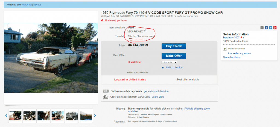Select the steering wheel thumbnail
The height and width of the screenshot is (127, 280).
click(x=72, y=116)
